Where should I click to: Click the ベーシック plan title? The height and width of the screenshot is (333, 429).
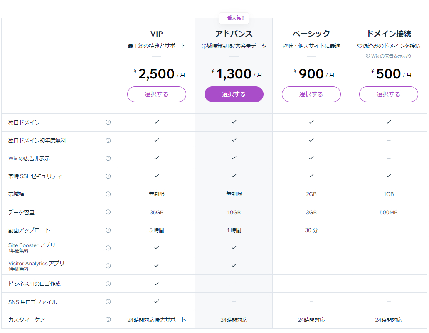click(311, 34)
